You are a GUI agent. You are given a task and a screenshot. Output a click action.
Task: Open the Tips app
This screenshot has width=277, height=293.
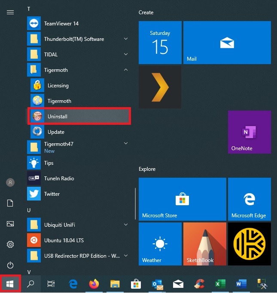(x=78, y=163)
